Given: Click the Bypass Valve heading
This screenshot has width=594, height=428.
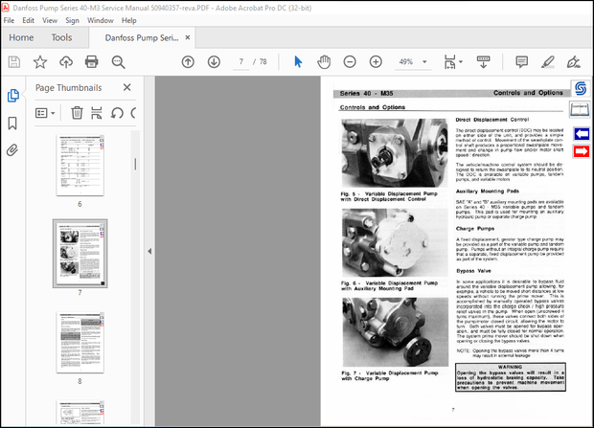Looking at the screenshot, I should point(473,271).
